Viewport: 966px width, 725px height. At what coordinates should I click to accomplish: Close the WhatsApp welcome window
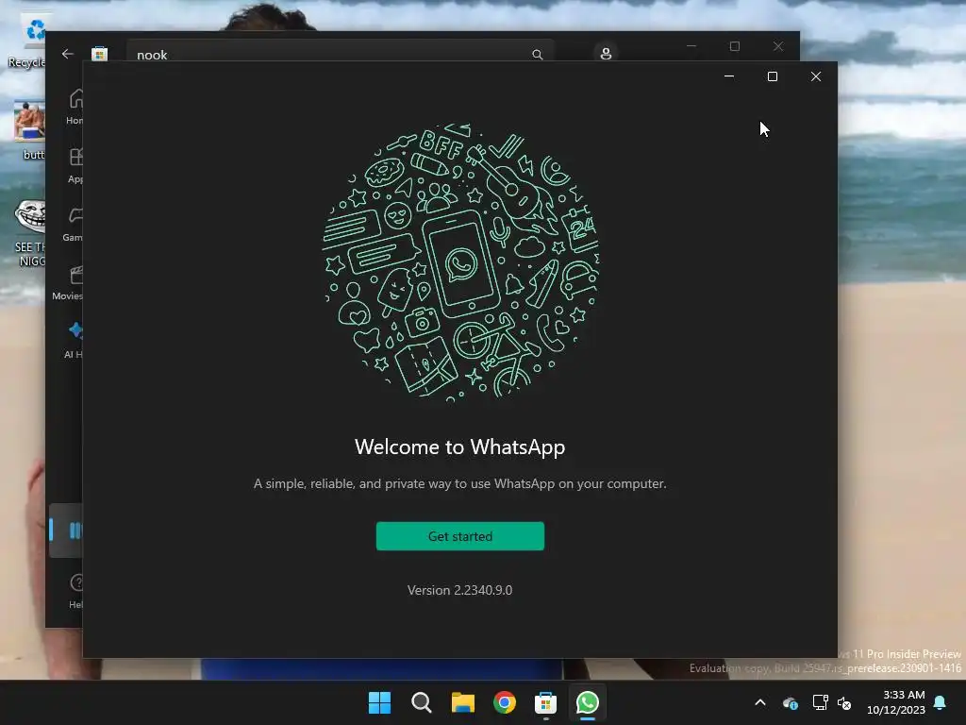point(816,76)
